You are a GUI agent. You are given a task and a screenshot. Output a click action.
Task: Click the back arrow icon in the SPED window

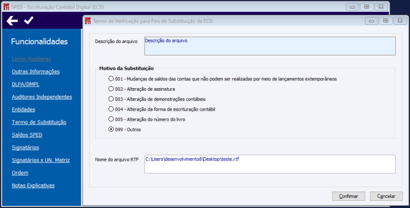12,20
